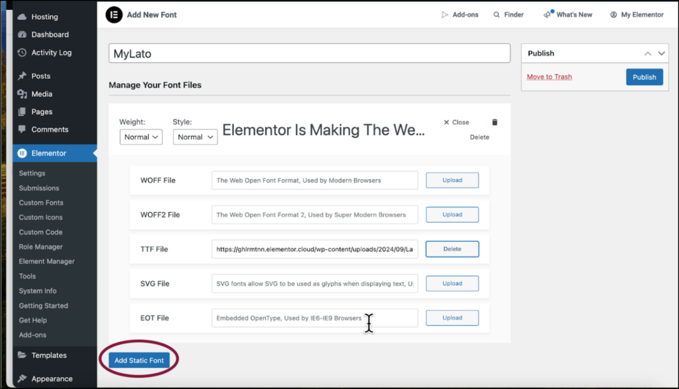Click the Publish button
Screen dimensions: 679x389
tap(645, 77)
